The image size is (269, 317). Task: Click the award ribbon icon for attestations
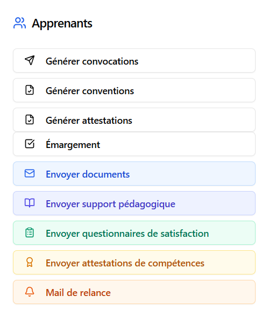(x=30, y=262)
